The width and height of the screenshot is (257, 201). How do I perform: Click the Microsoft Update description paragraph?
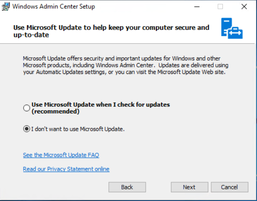pyautogui.click(x=125, y=66)
